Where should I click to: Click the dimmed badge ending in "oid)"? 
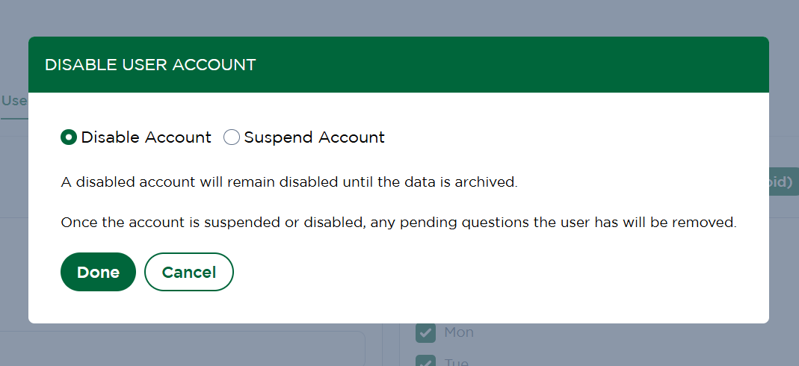click(x=783, y=182)
